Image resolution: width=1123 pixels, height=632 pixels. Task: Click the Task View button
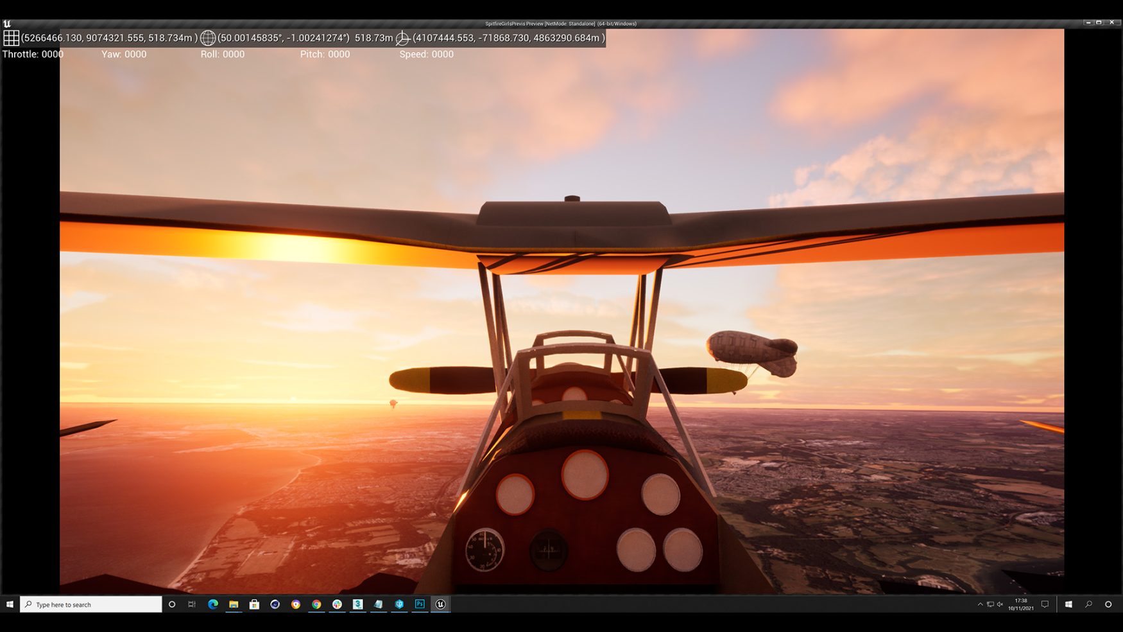coord(192,604)
